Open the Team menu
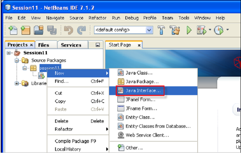Image resolution: width=241 pixels, height=153 pixels. click(168, 18)
